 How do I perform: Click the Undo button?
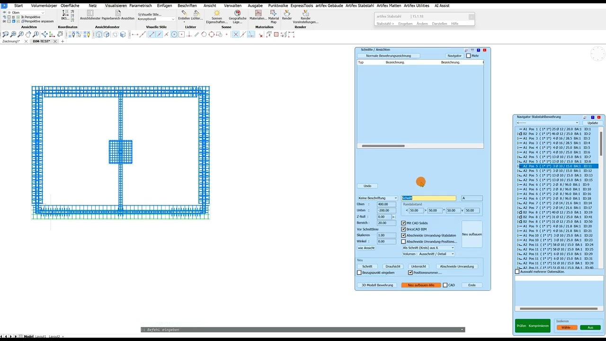(x=367, y=186)
